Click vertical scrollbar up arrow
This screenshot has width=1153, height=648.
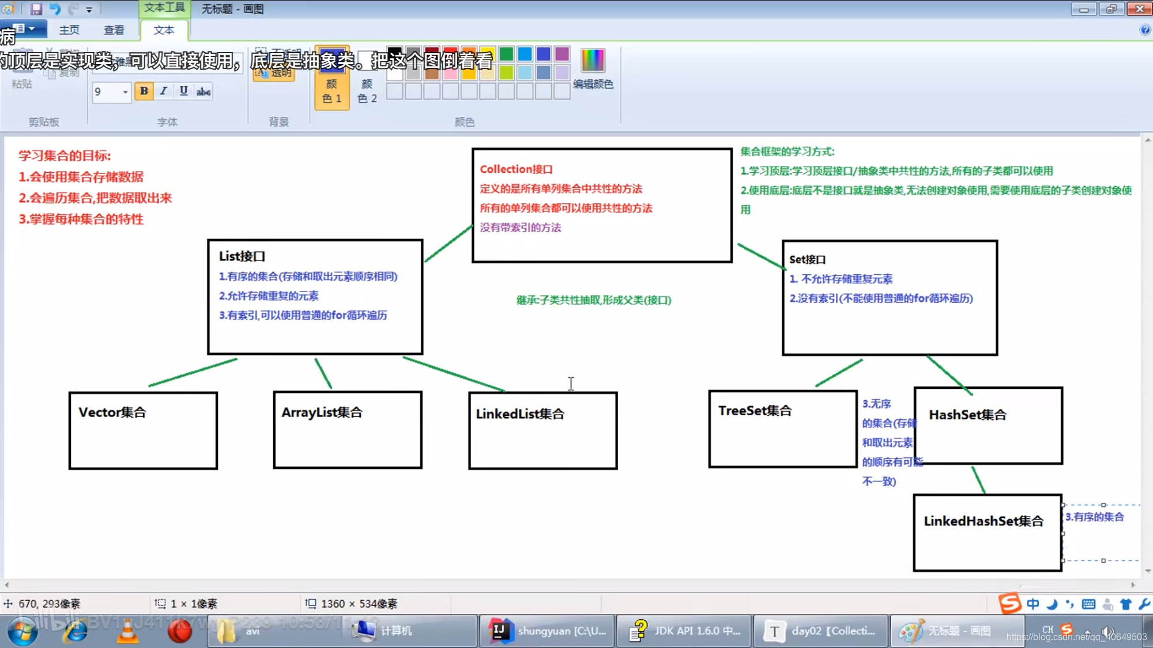coord(1147,141)
